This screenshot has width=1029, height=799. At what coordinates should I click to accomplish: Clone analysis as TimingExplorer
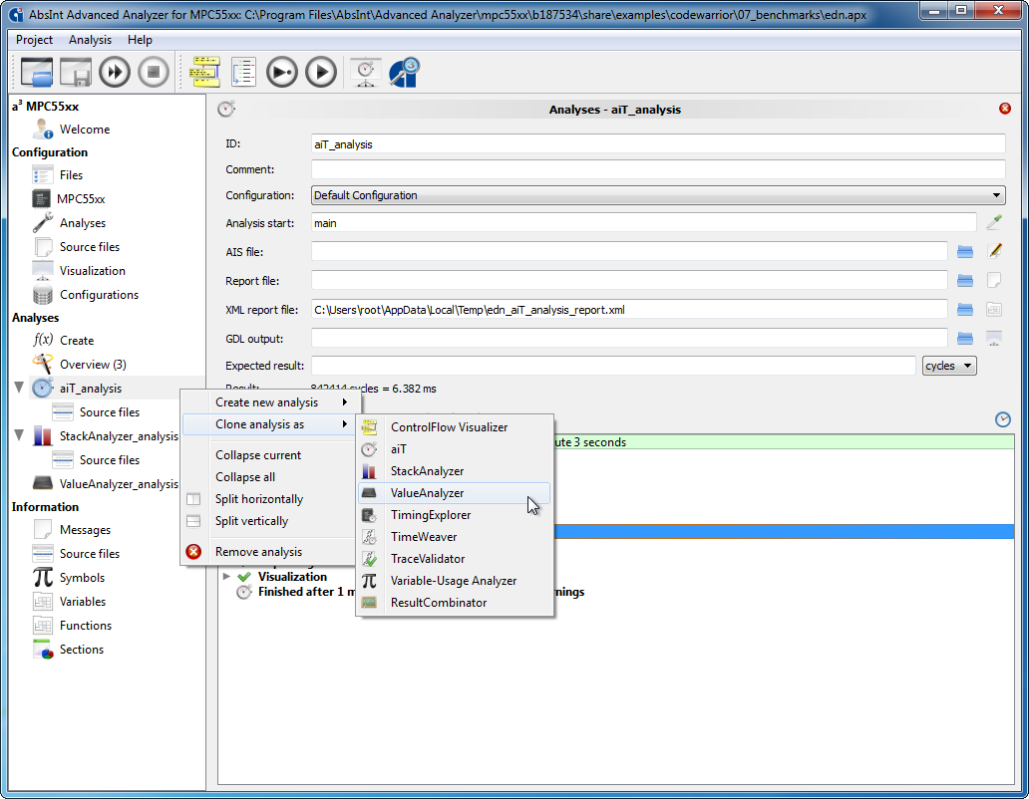pos(454,515)
